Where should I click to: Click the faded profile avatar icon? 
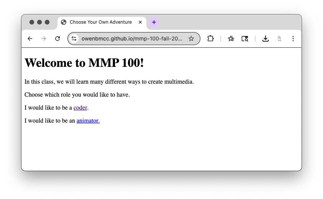pos(279,39)
